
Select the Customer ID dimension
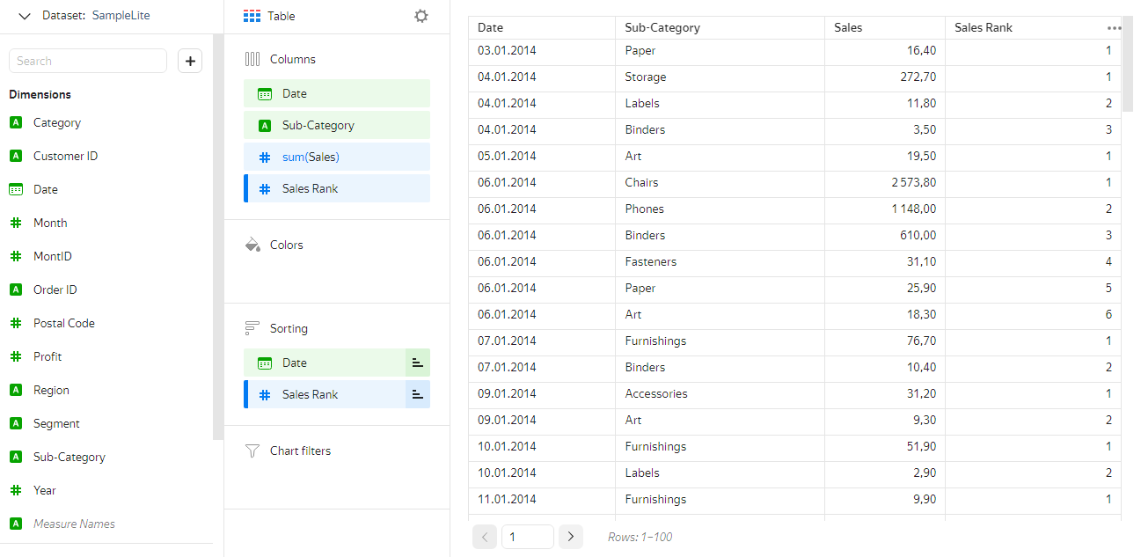(65, 156)
